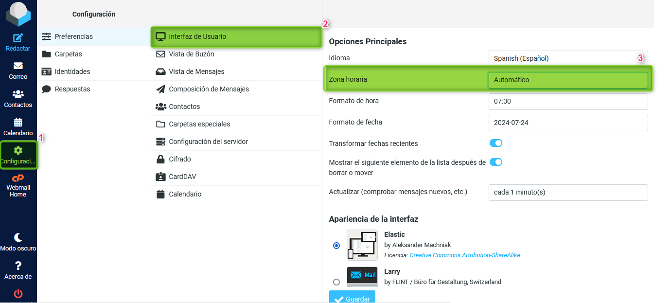Viewport: 670px width, 303px height.
Task: Click the Guardar button
Action: 352,299
